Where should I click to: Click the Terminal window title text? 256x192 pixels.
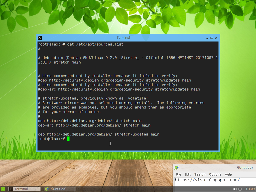pyautogui.click(x=123, y=38)
